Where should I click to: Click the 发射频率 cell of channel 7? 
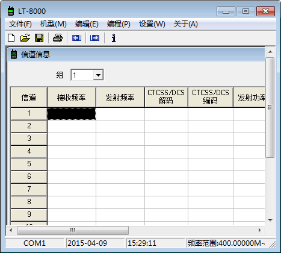[x=120, y=190]
